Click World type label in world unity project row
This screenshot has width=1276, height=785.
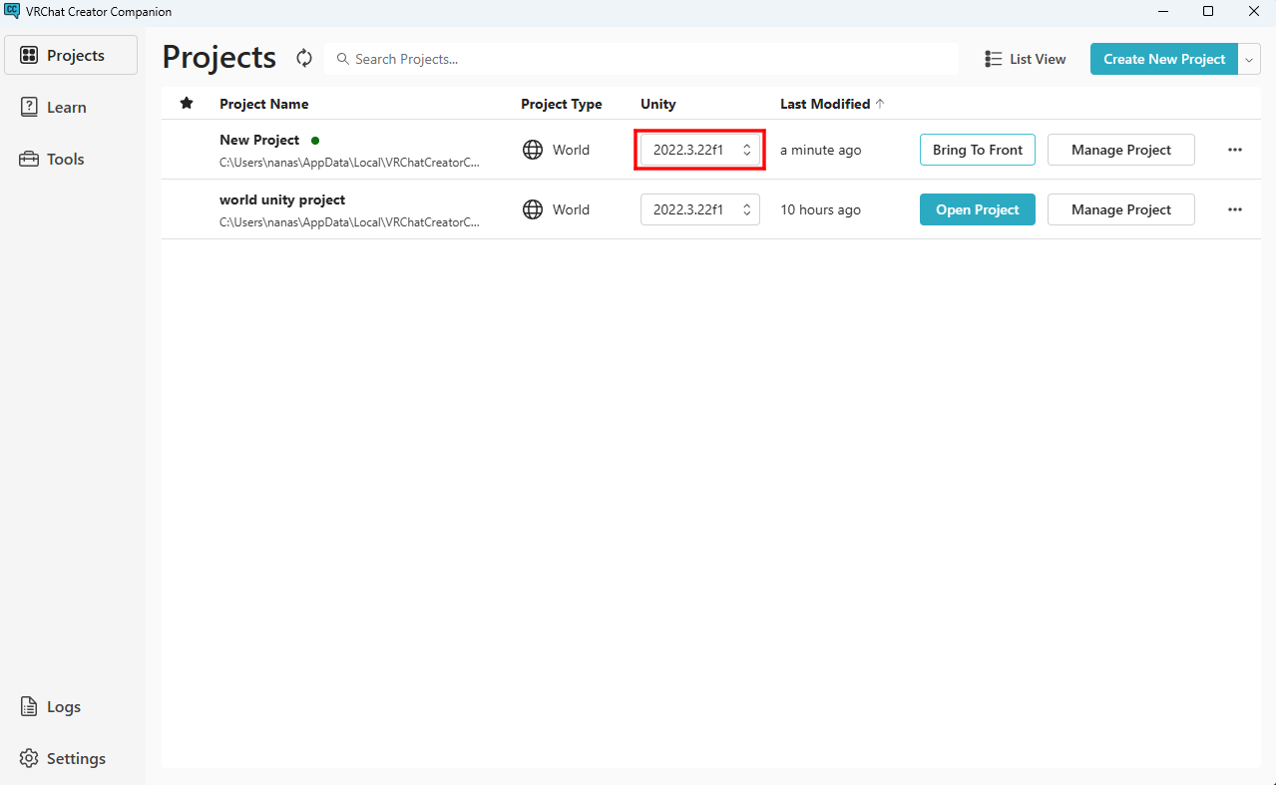[x=572, y=209]
